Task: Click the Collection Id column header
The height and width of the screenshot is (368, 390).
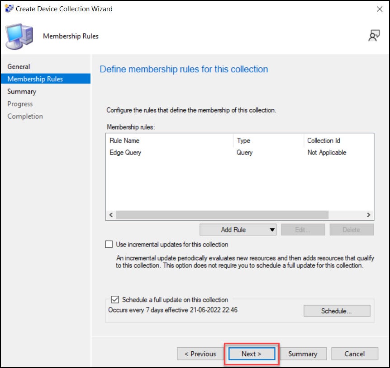Action: (x=338, y=140)
